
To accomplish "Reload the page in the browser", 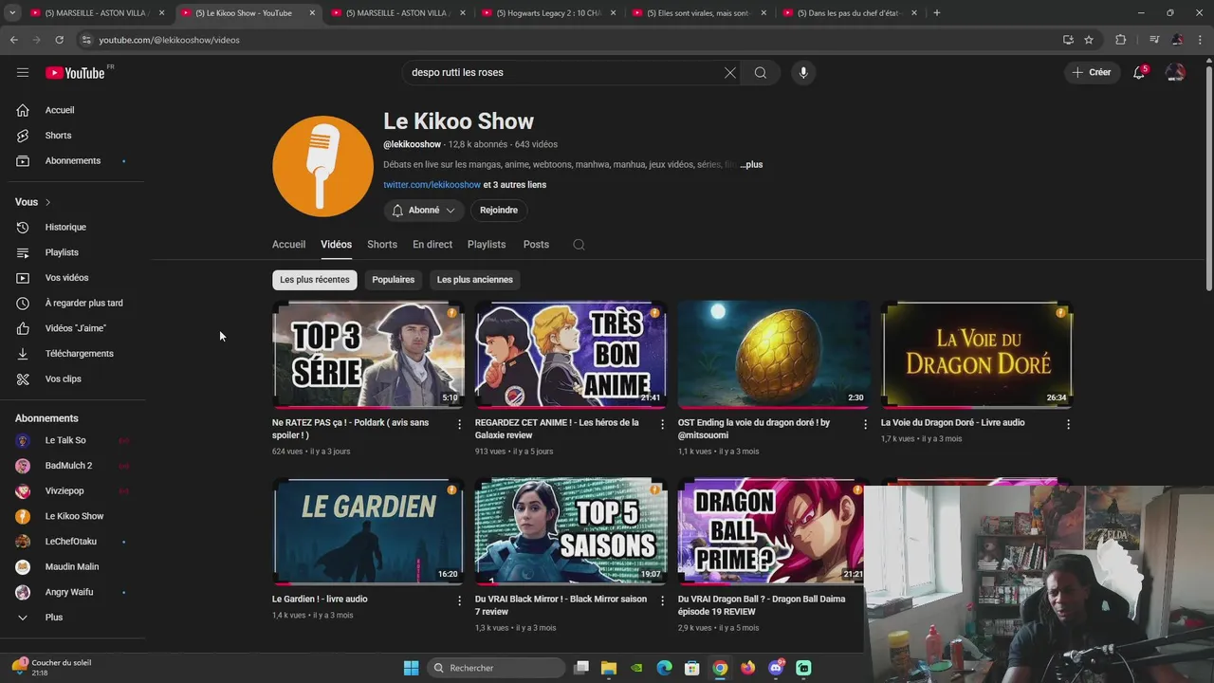I will [x=59, y=40].
